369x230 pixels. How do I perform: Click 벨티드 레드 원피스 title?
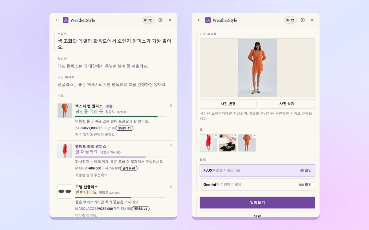coord(91,147)
